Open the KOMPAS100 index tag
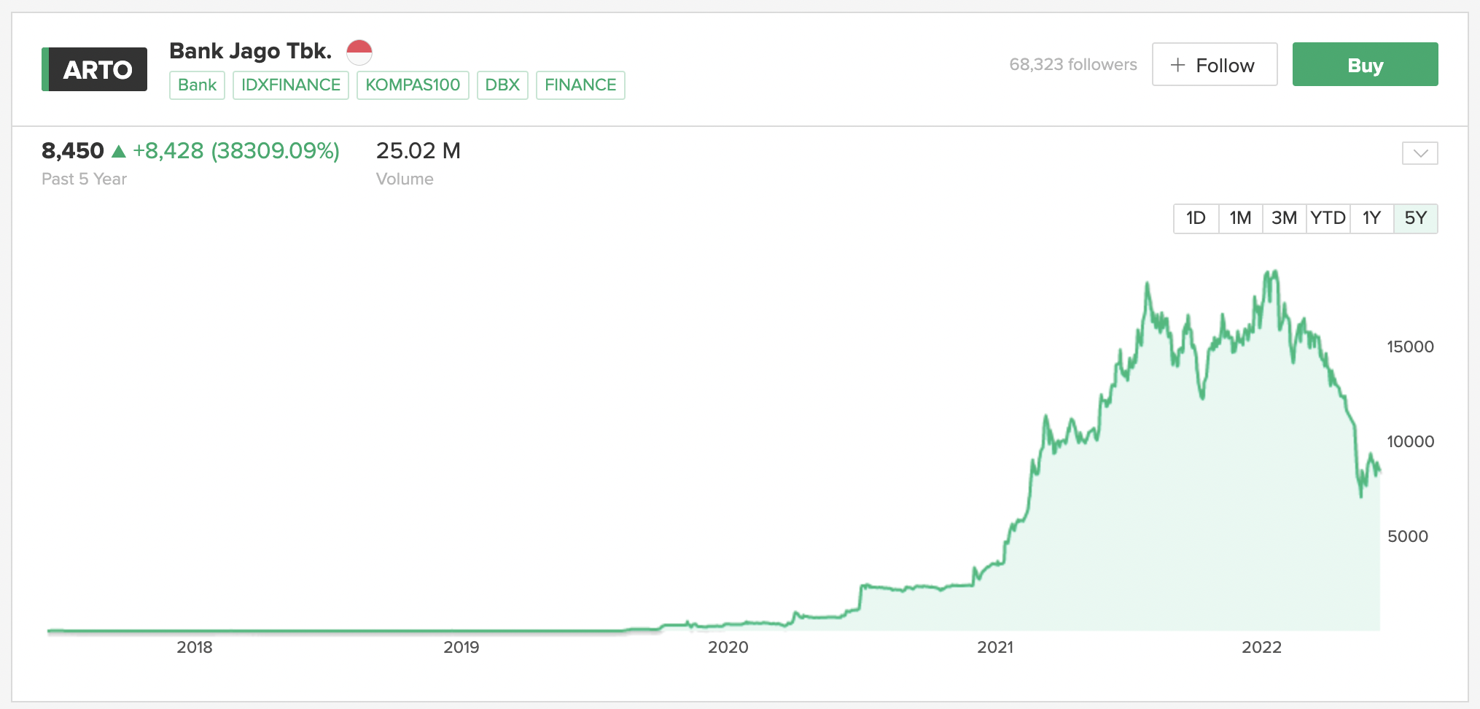The image size is (1480, 709). tap(413, 85)
